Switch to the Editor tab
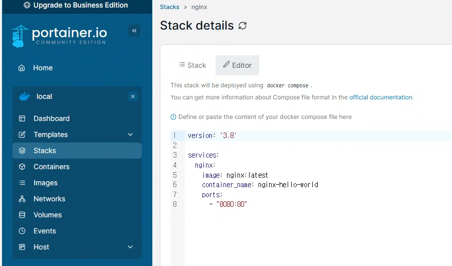452x266 pixels. coord(237,65)
